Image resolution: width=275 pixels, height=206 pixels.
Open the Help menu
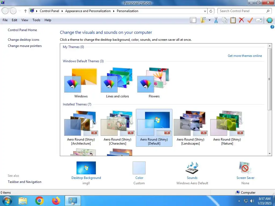(x=48, y=20)
